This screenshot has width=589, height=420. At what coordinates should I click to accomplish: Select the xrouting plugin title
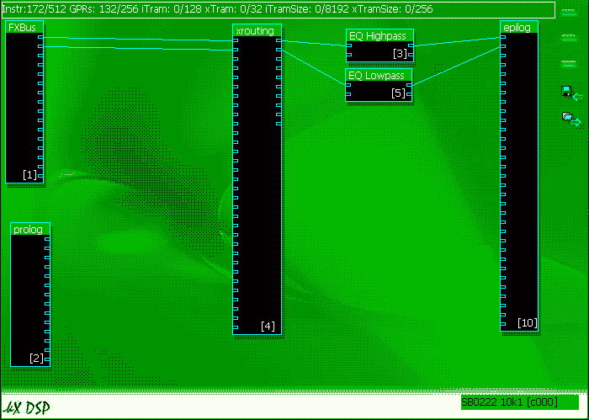tap(255, 31)
